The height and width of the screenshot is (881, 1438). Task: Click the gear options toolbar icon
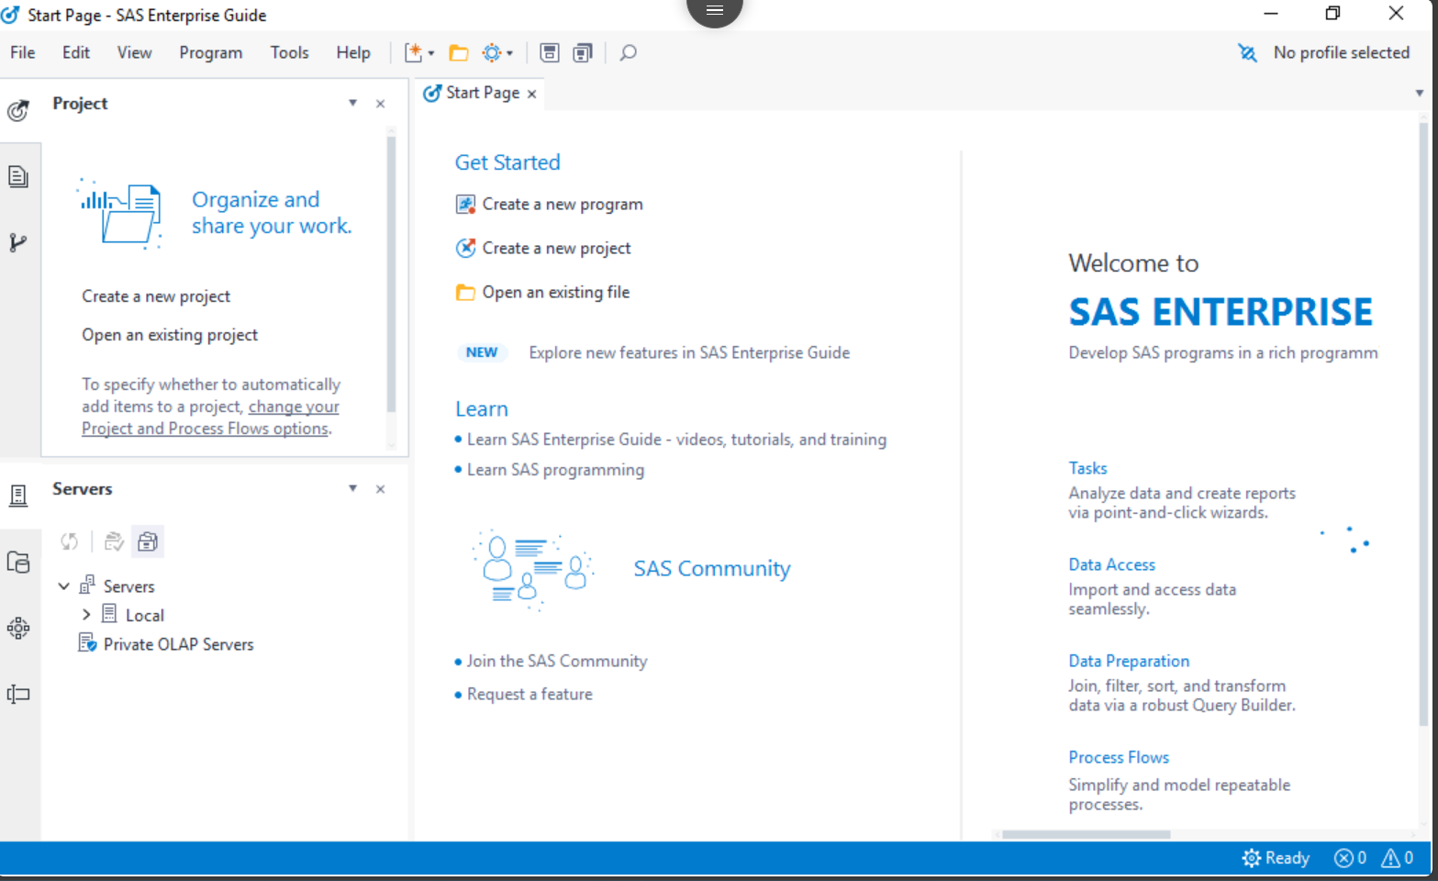[x=492, y=53]
